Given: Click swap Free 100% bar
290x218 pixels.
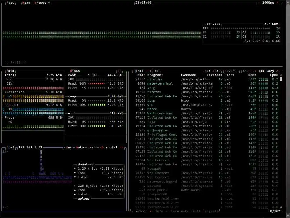Looking at the screenshot, I should coord(97,105).
